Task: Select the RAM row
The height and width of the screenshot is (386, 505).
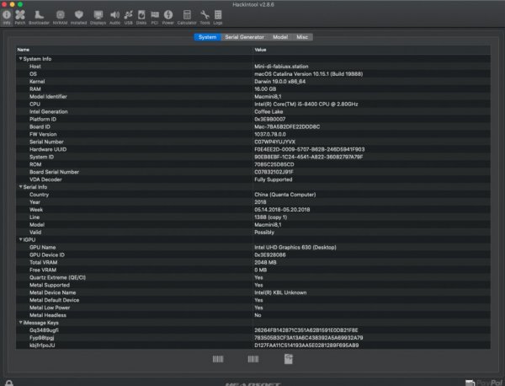Action: pyautogui.click(x=253, y=89)
